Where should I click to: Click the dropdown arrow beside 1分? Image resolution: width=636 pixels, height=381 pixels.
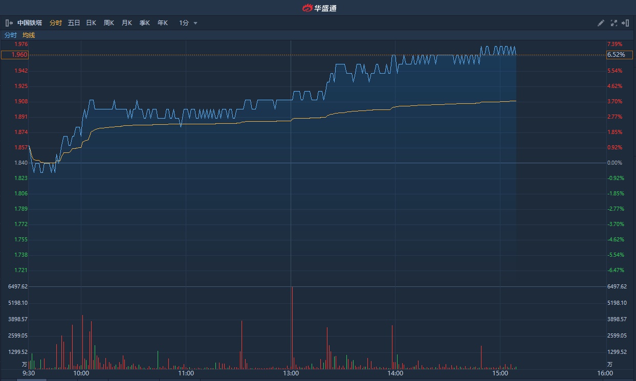point(195,23)
